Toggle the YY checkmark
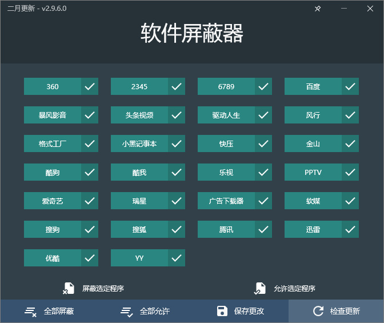This screenshot has width=384, height=323. coord(177,258)
